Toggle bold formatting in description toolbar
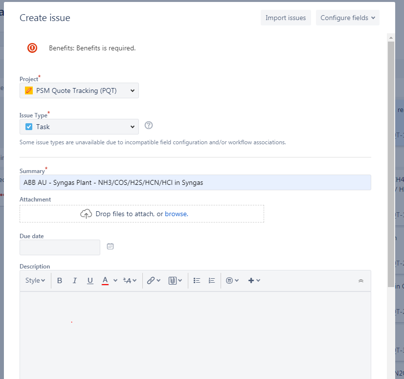 coord(60,280)
